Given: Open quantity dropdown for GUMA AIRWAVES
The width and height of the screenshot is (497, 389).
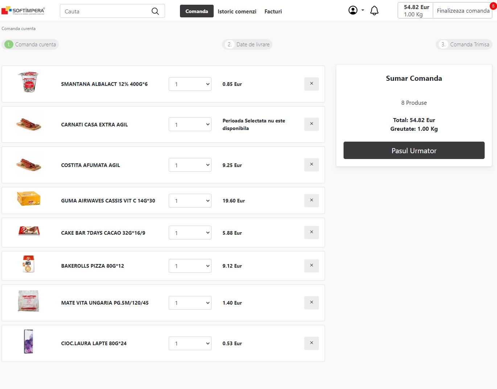Looking at the screenshot, I should 190,201.
